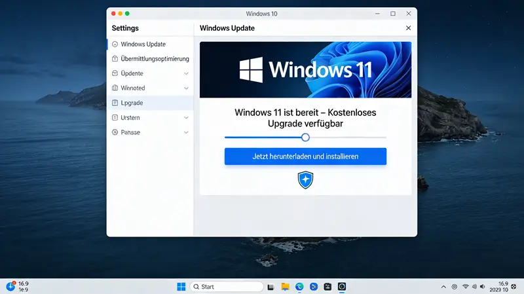Viewport: 524px width, 294px height.
Task: Click Jetzt herunterladen und installieren
Action: 305,156
